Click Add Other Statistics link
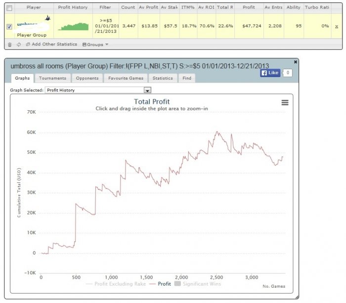This screenshot has width=346, height=303. (54, 44)
